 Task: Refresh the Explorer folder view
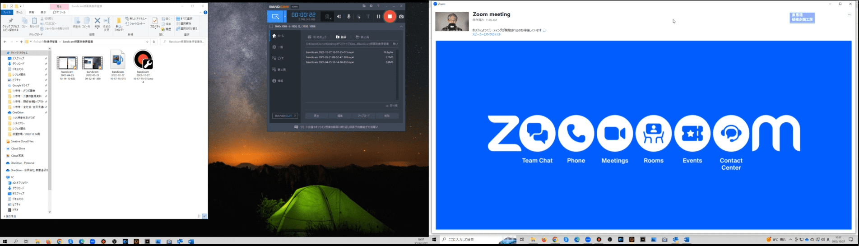(x=154, y=42)
